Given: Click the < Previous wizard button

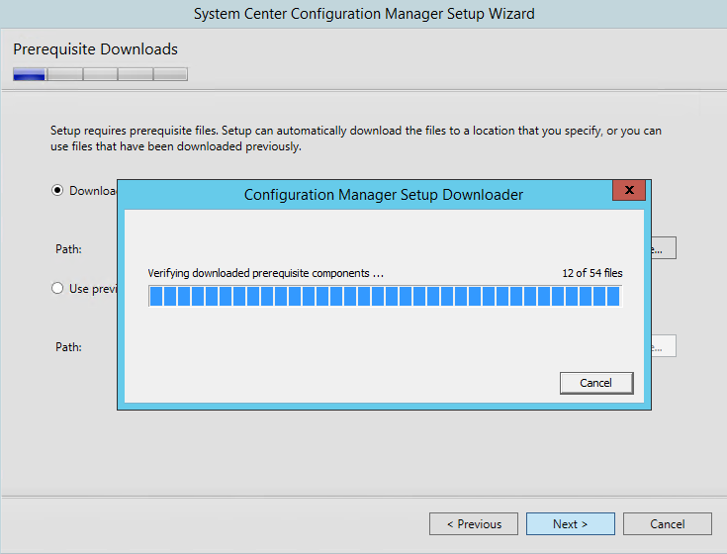Looking at the screenshot, I should pyautogui.click(x=474, y=524).
